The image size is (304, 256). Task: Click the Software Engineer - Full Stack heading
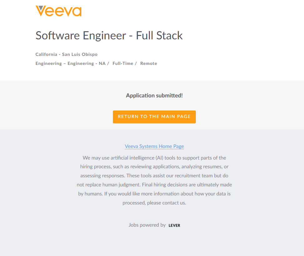tap(109, 35)
